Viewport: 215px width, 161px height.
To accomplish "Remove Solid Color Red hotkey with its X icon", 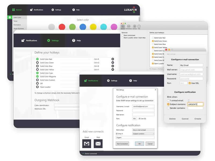I will tap(112, 59).
